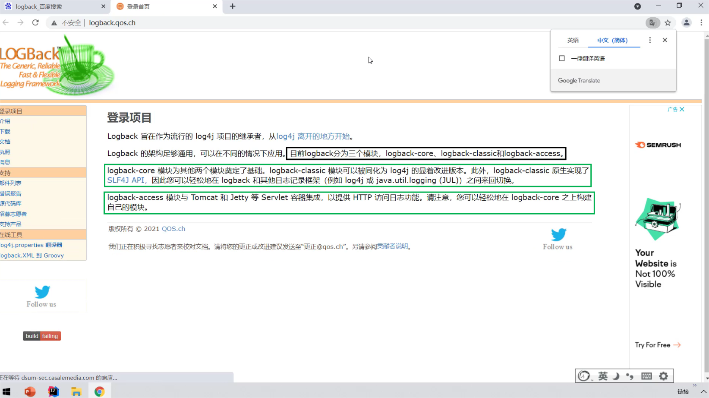Click the vertical scrollbar down arrow
The width and height of the screenshot is (709, 398).
click(706, 378)
